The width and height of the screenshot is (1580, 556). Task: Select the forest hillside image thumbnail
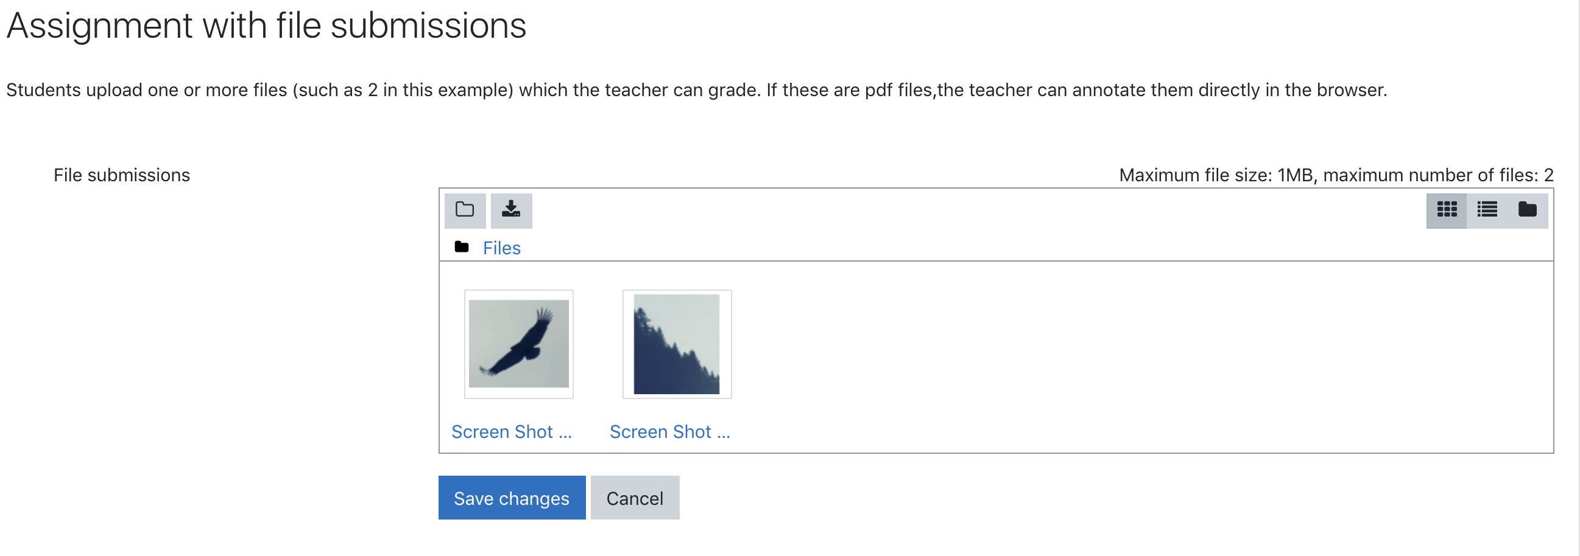[x=677, y=344]
